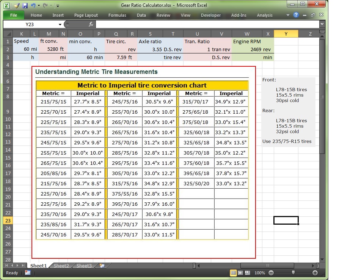
Task: Switch to the Insert ribbon tab
Action: pos(58,15)
